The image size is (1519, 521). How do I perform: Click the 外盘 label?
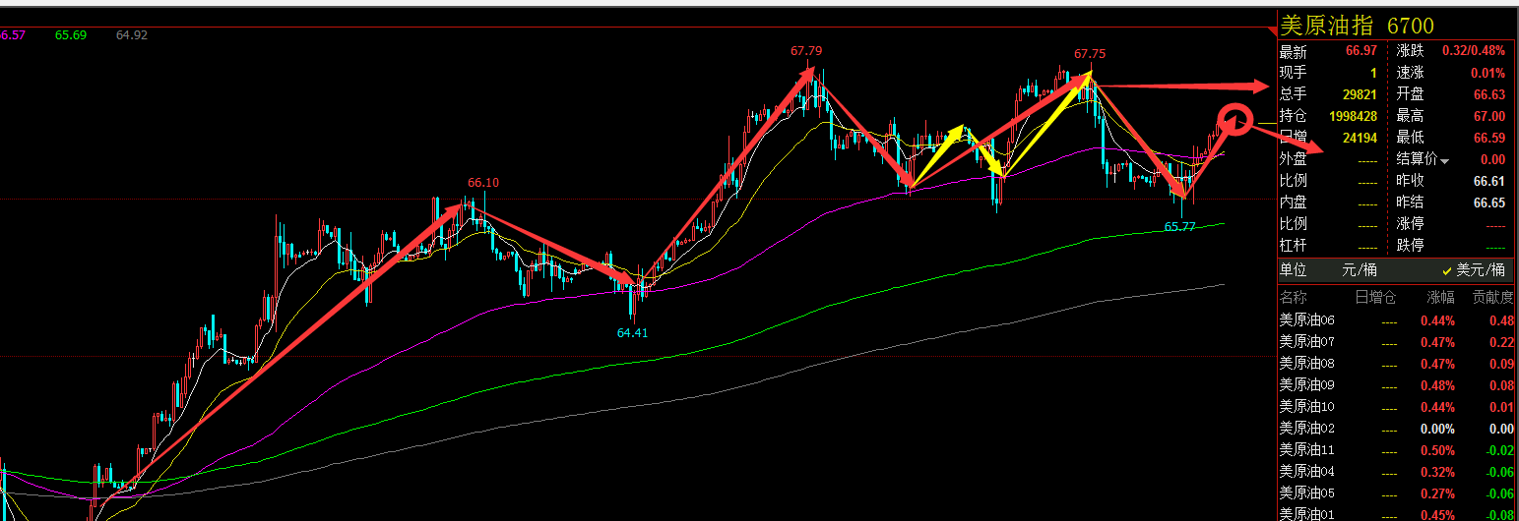coord(1294,159)
